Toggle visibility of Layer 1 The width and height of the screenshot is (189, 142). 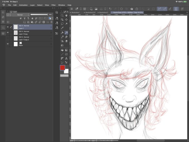point(8,27)
